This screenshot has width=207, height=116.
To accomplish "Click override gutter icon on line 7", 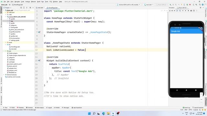I will pos(39,32).
